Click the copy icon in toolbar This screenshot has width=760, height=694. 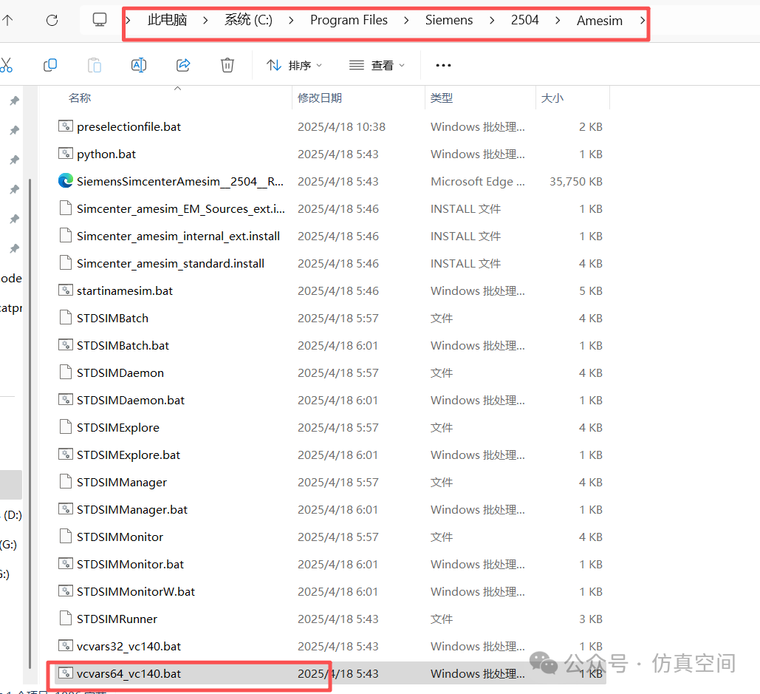coord(50,65)
